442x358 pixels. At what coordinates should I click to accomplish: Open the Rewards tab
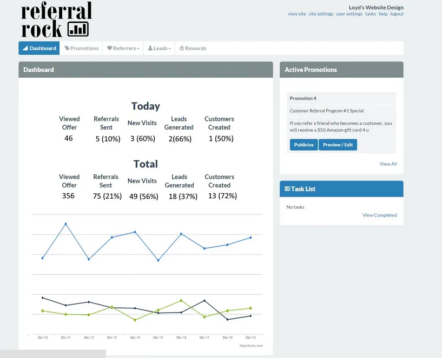(x=193, y=48)
